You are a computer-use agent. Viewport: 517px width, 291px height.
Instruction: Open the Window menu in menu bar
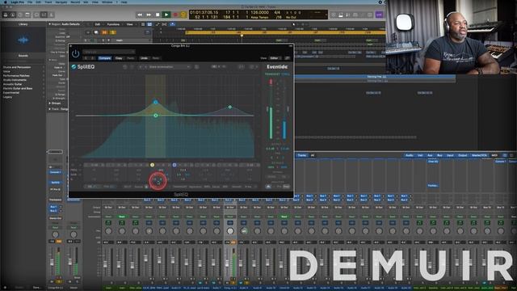point(107,2)
